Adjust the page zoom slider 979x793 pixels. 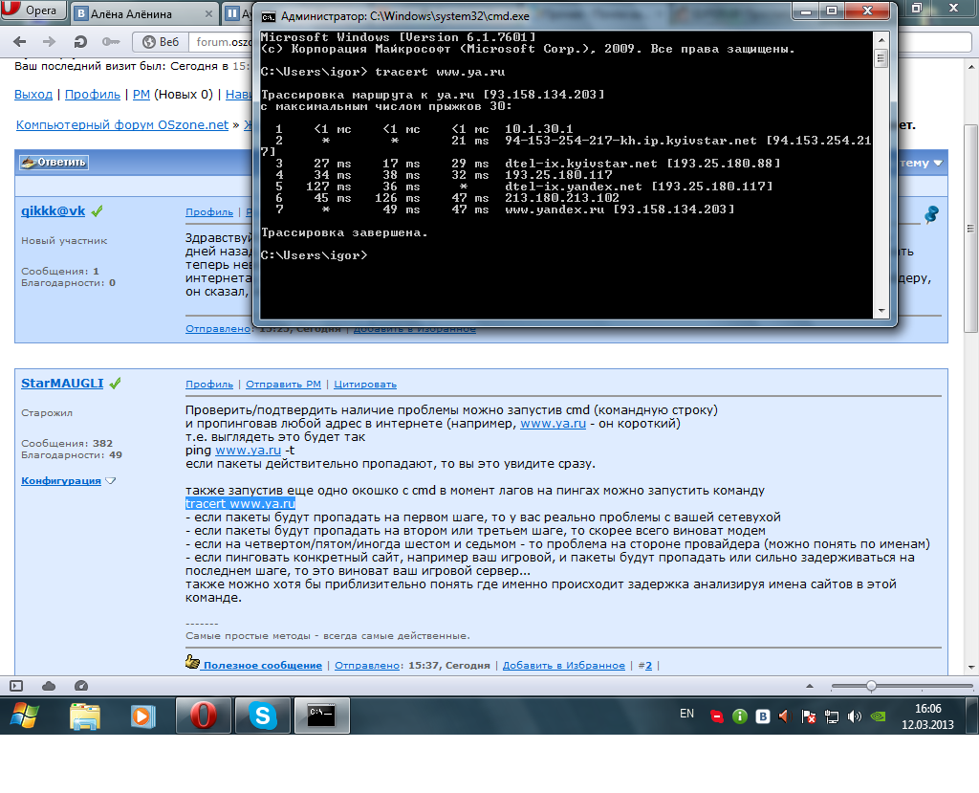tap(871, 686)
